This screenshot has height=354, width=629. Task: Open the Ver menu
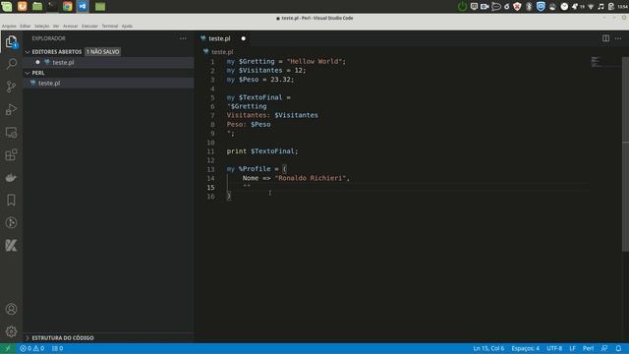(x=56, y=27)
